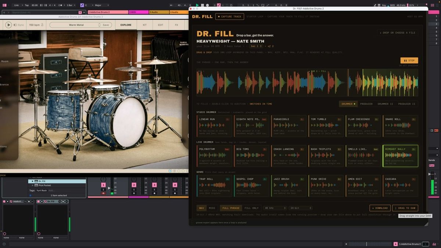Toggle Sync in Addictive Drums
Screen dimensions: 441x248
(x=19, y=25)
